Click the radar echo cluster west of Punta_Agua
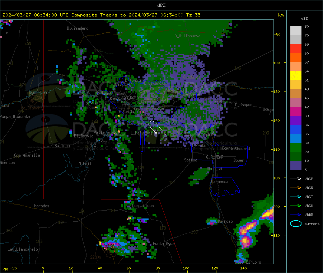The image size is (323, 273). pos(128,244)
